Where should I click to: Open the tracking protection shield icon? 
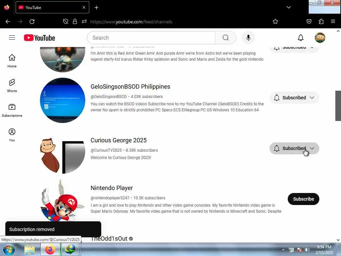pyautogui.click(x=66, y=22)
